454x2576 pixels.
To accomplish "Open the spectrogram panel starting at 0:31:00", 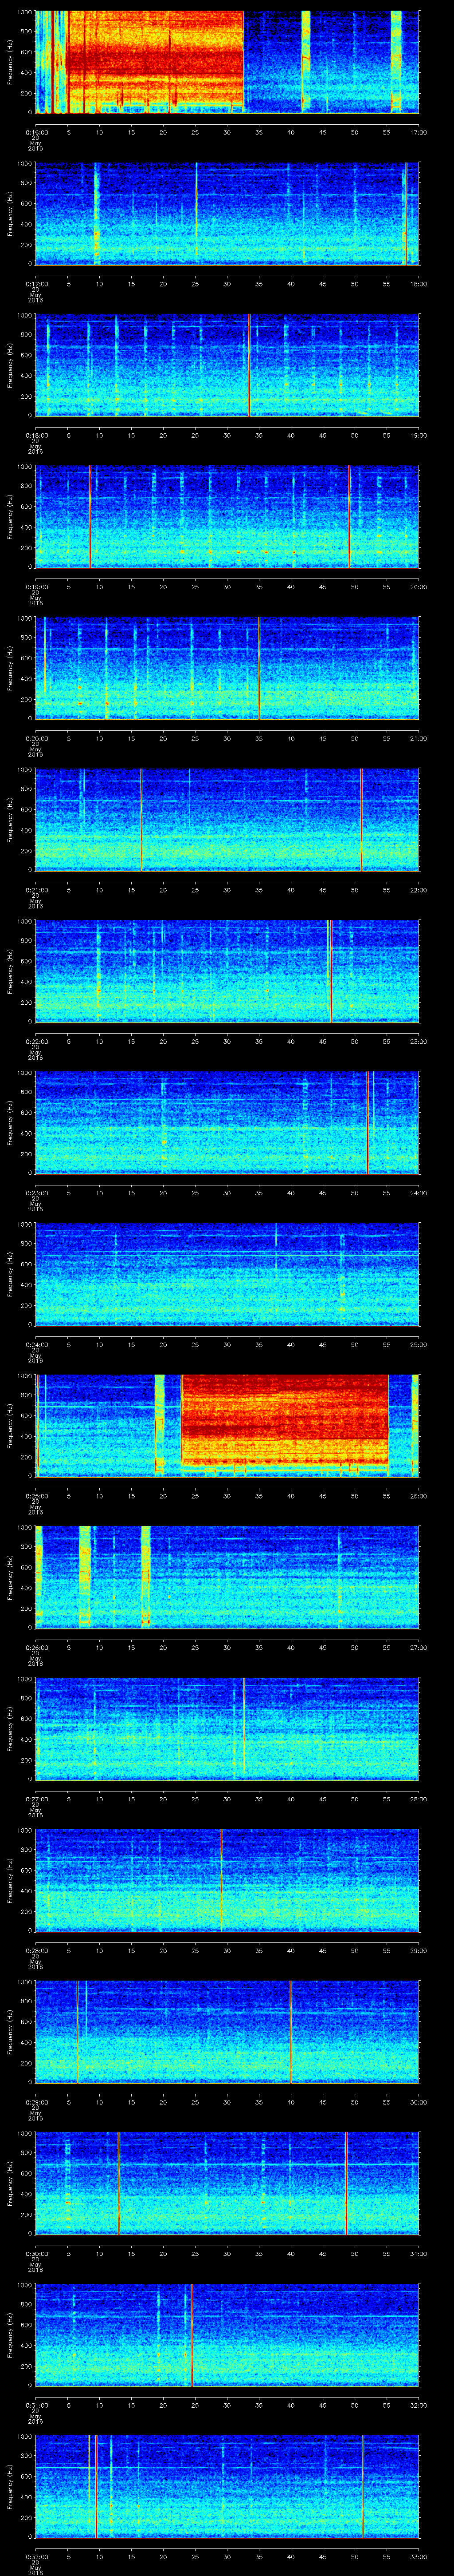I will 227,2334.
